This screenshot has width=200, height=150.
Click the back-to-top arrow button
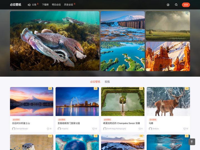(192, 142)
